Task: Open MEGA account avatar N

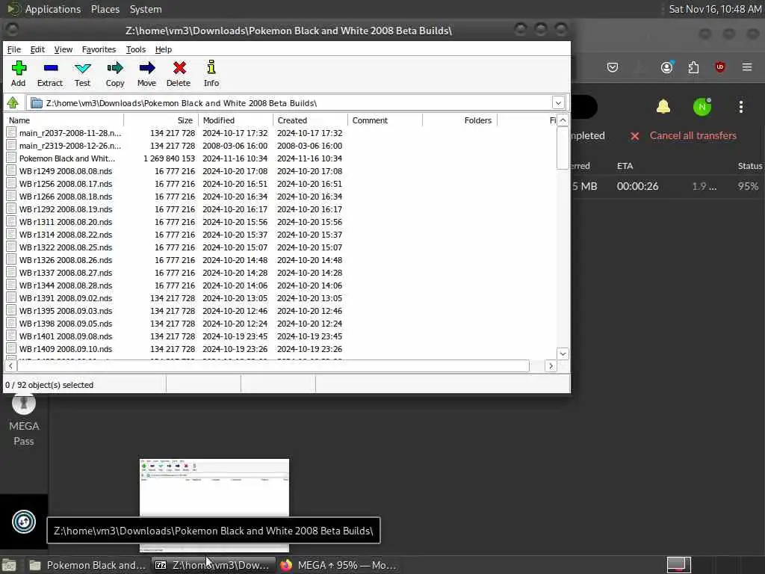Action: pos(702,107)
